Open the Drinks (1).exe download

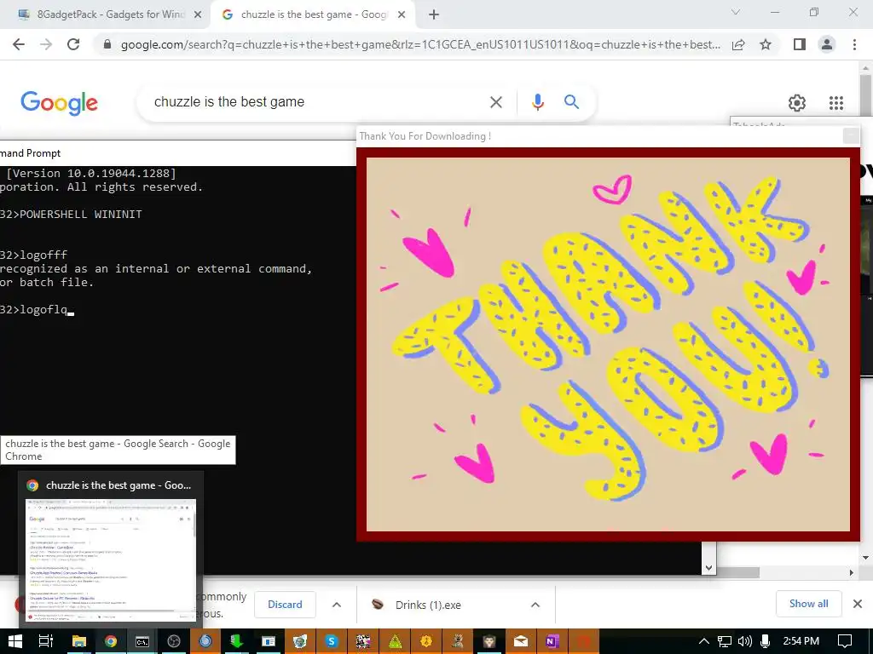pyautogui.click(x=428, y=605)
